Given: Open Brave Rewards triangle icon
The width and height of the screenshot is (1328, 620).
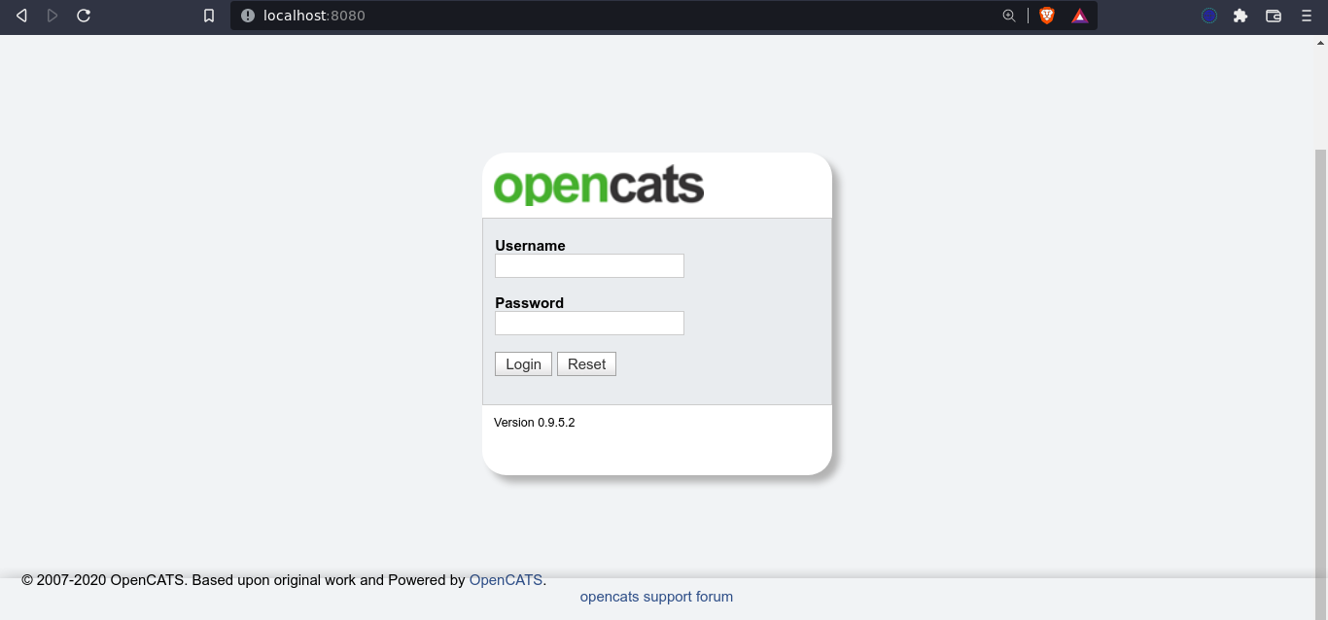Looking at the screenshot, I should click(x=1079, y=16).
